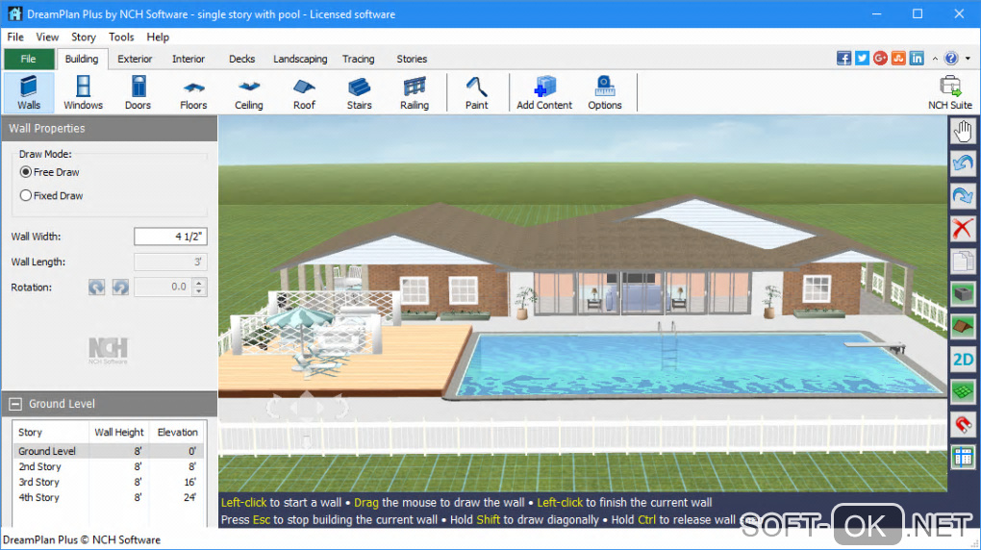Switch to the Tracing tab
The height and width of the screenshot is (550, 981).
coord(358,59)
